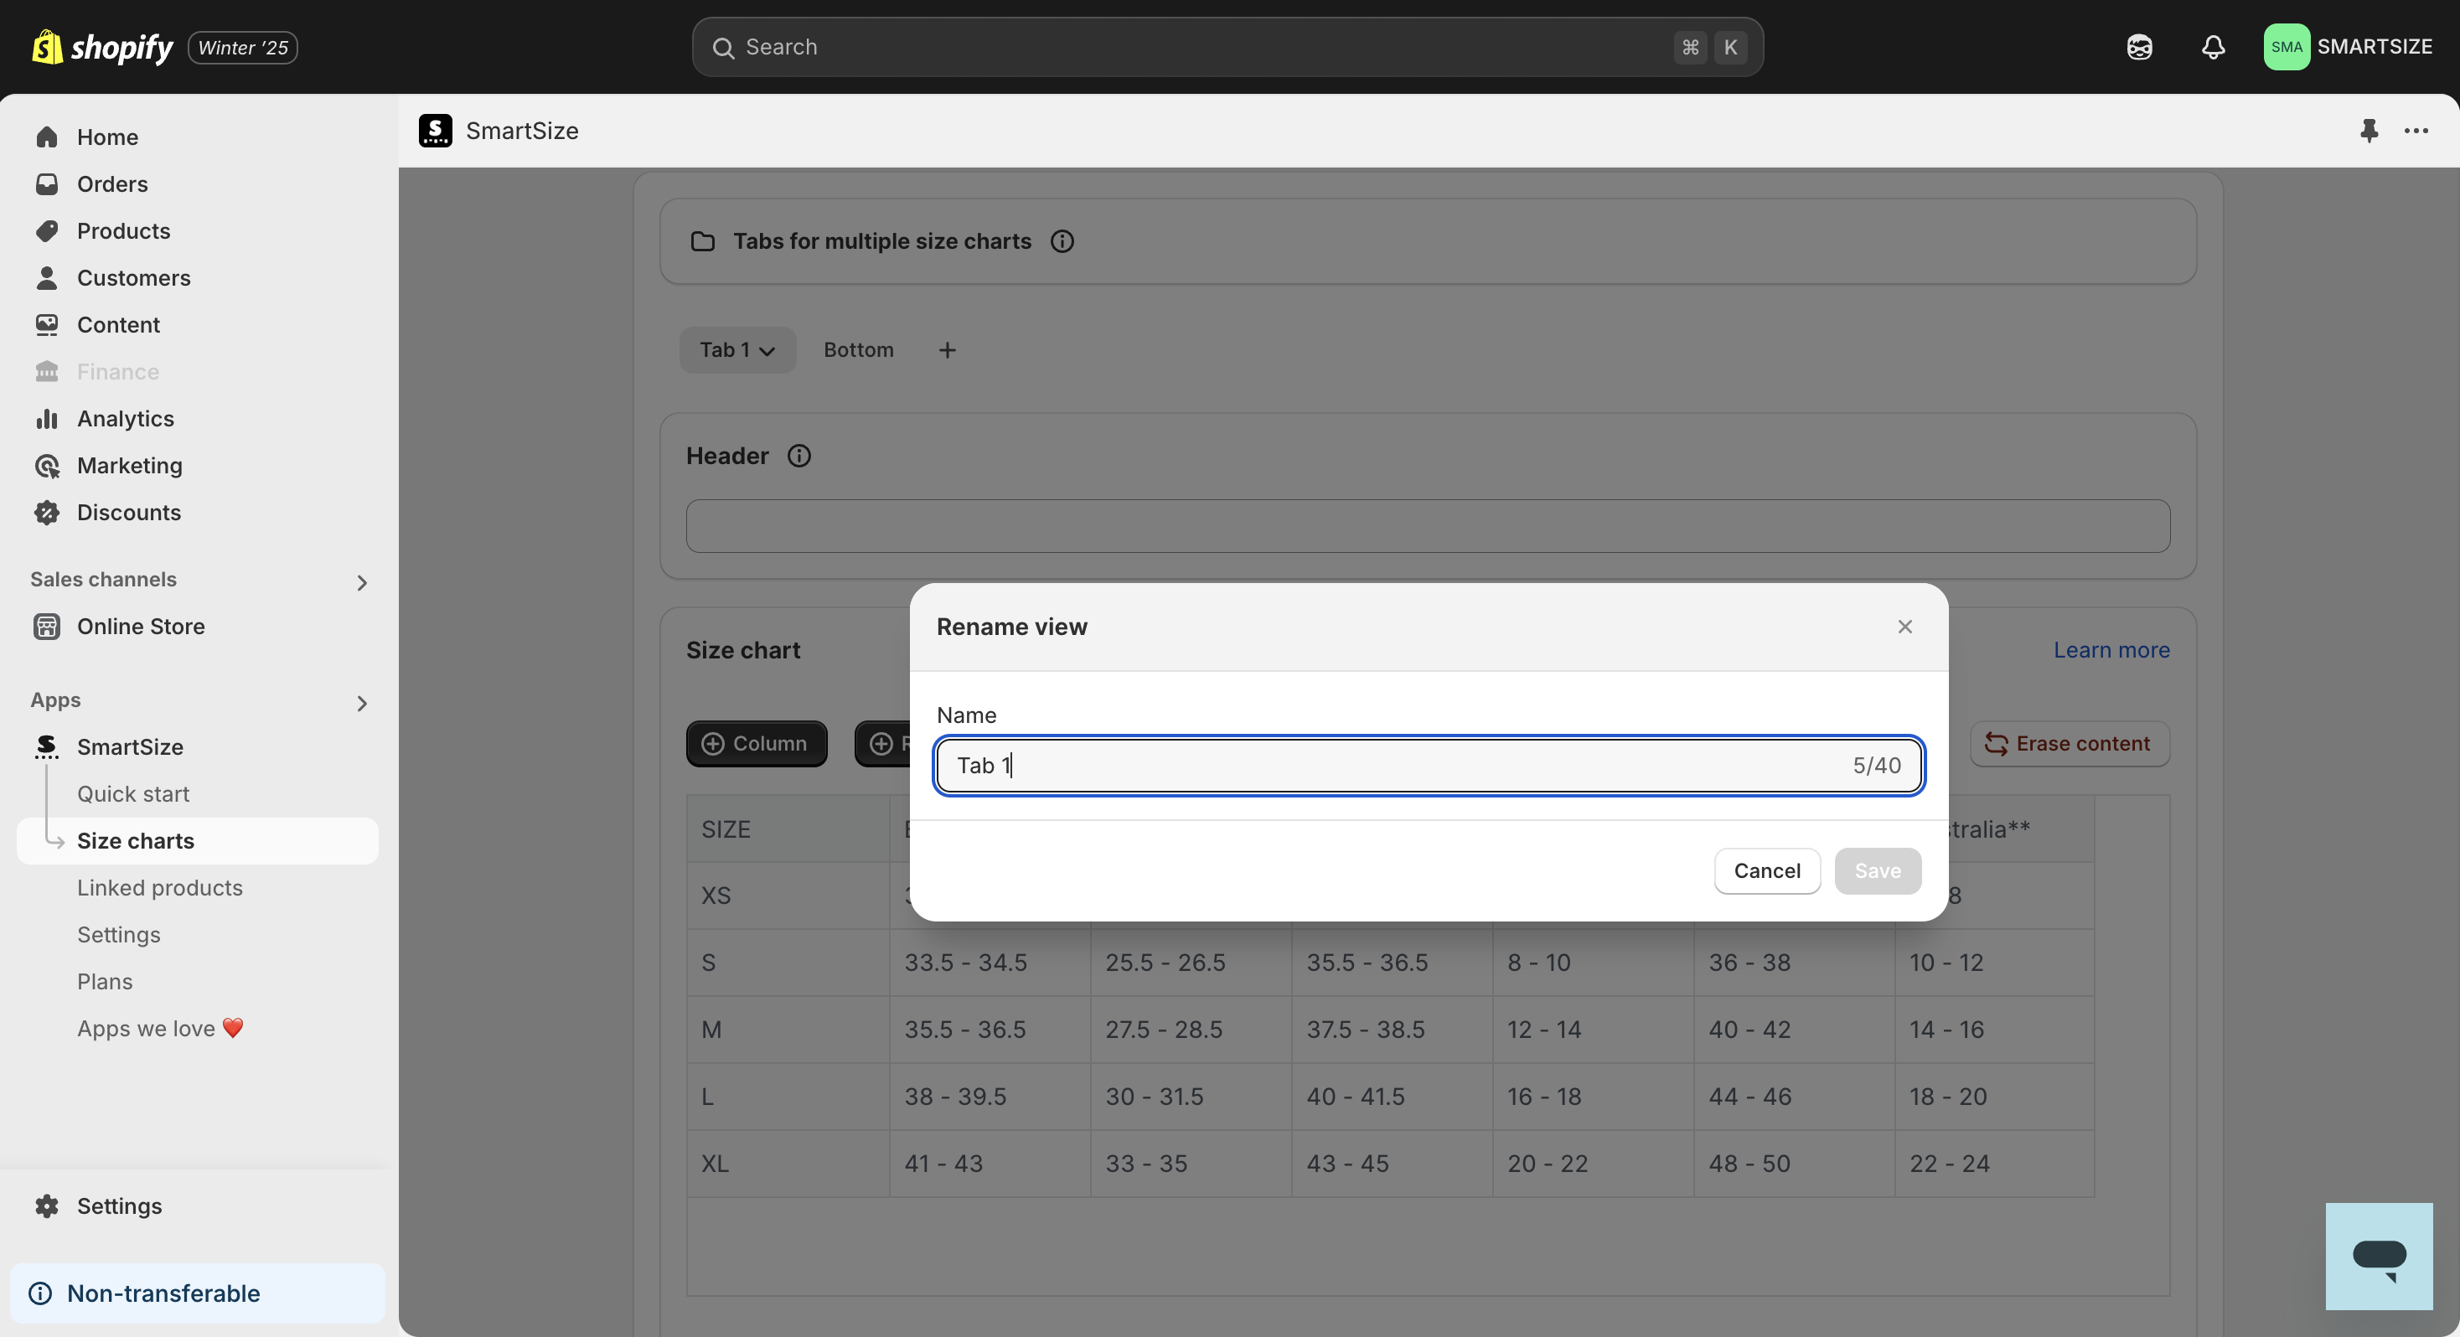Click the Non-transferable info icon
Screen dimensions: 2460x1337
pyautogui.click(x=41, y=1293)
